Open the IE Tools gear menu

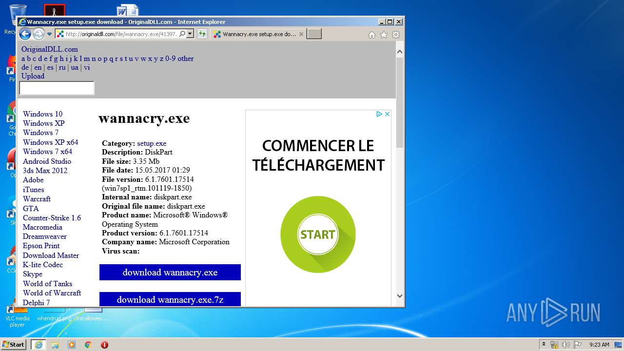pyautogui.click(x=396, y=35)
